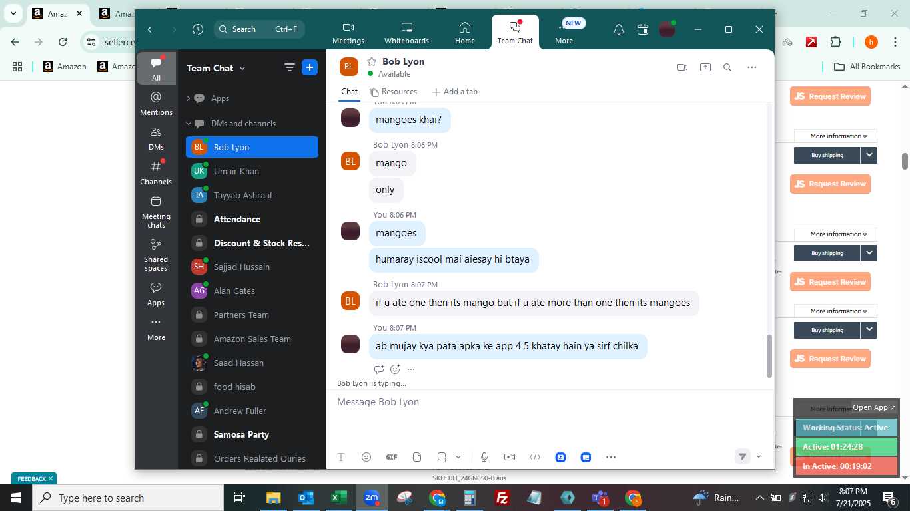Open Mentions in sidebar

pos(156,104)
